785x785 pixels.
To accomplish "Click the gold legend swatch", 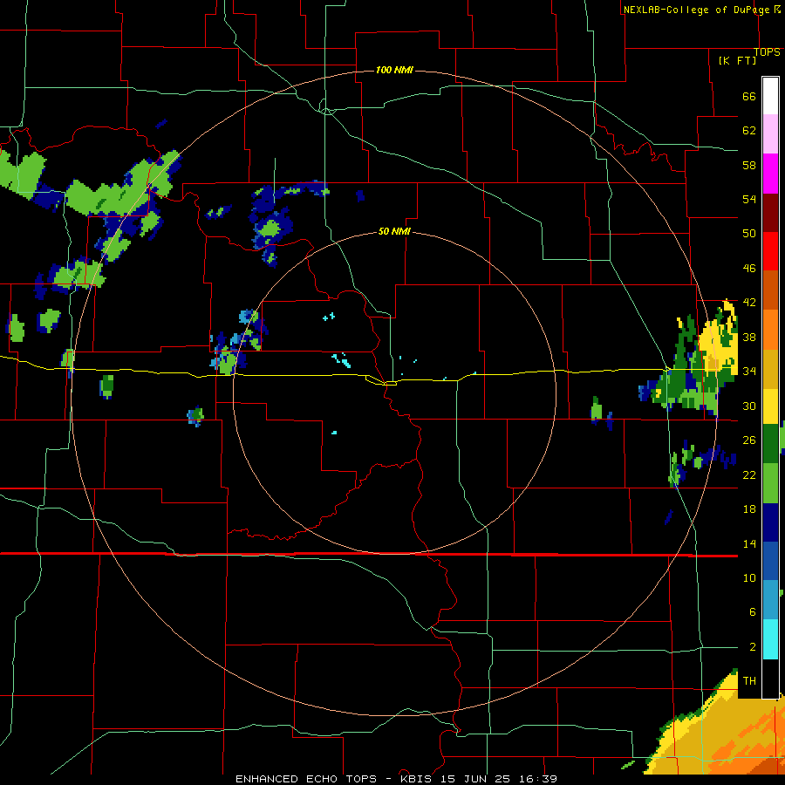I will (x=770, y=369).
